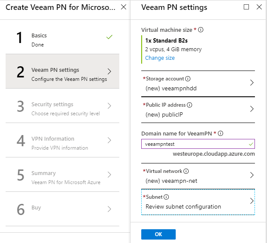
Task: Select step 2 Veeam PN settings
Action: 62,71
